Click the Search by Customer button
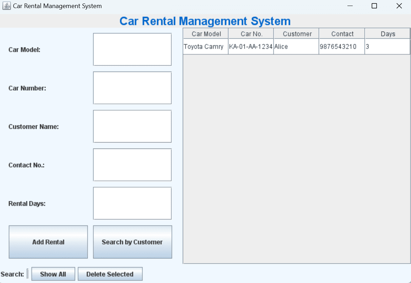411x283 pixels. coord(132,242)
